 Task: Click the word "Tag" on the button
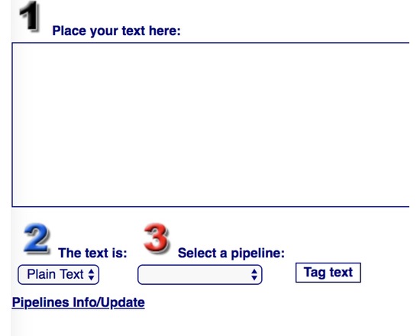point(314,273)
